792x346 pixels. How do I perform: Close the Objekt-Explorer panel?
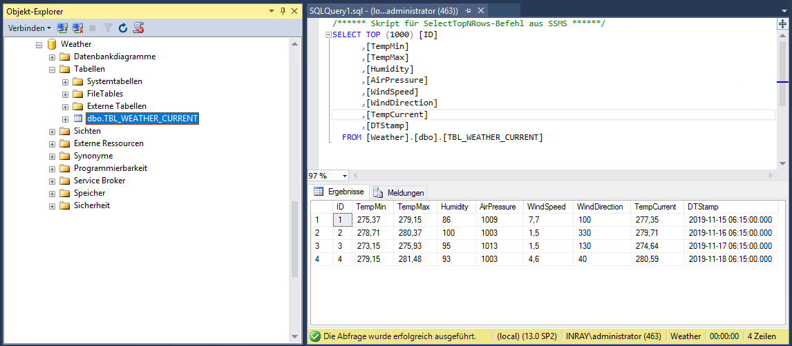pyautogui.click(x=294, y=10)
